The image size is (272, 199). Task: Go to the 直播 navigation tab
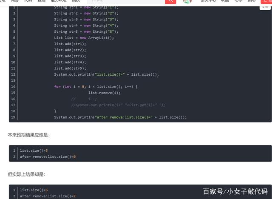pos(42,1)
